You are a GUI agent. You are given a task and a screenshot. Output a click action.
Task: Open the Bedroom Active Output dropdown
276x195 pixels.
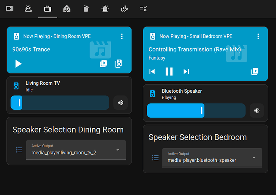pos(212,158)
